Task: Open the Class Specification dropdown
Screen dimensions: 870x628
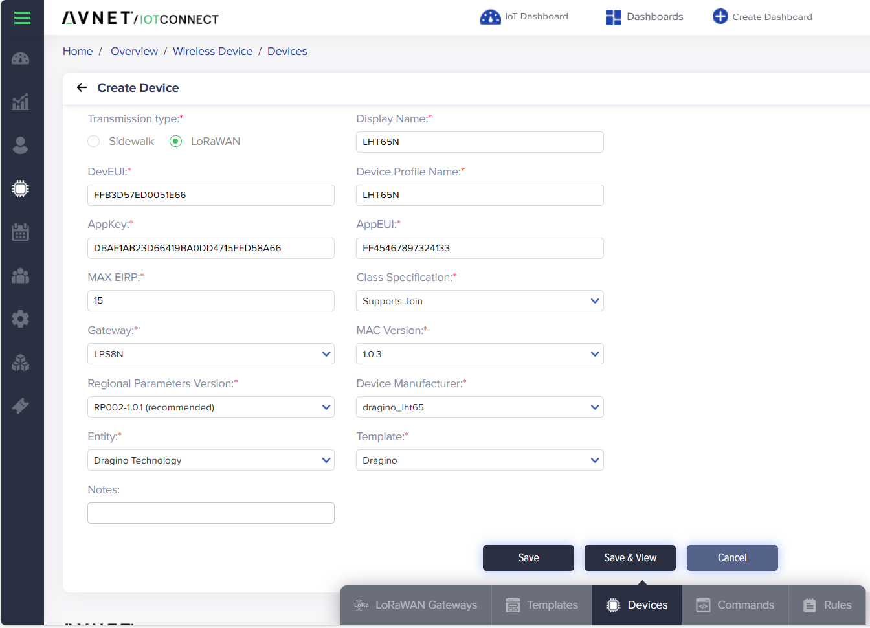Action: [480, 301]
